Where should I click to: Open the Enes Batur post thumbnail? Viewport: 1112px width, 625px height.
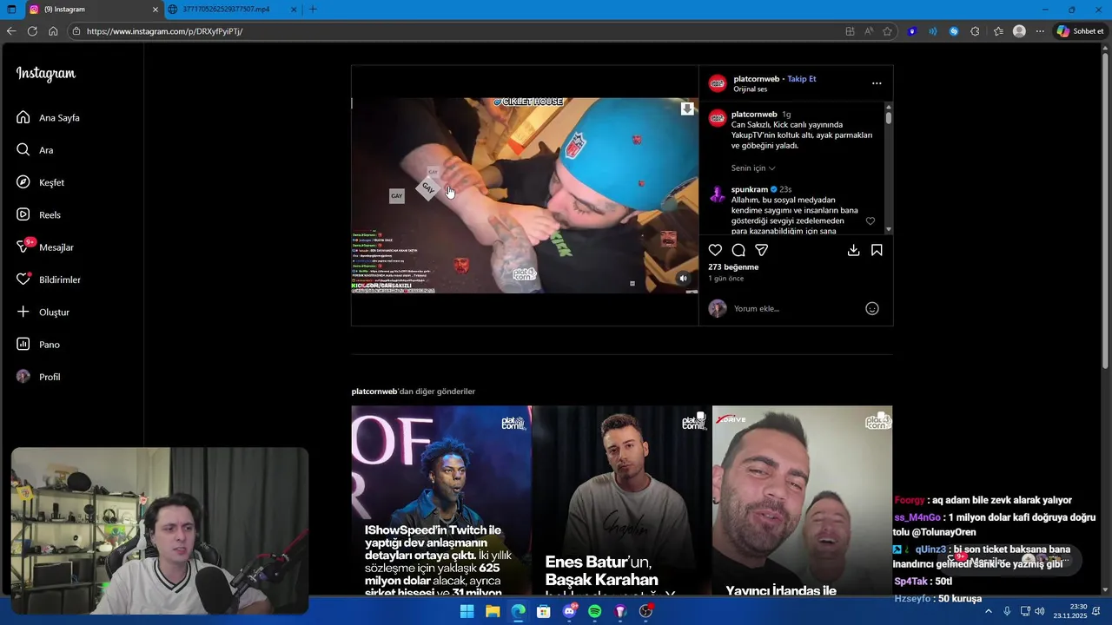coord(622,501)
